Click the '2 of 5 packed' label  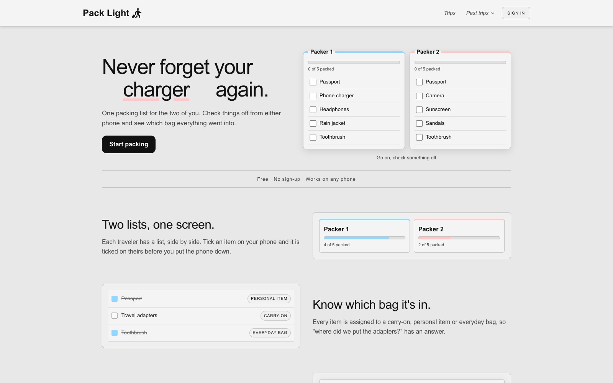(x=431, y=245)
